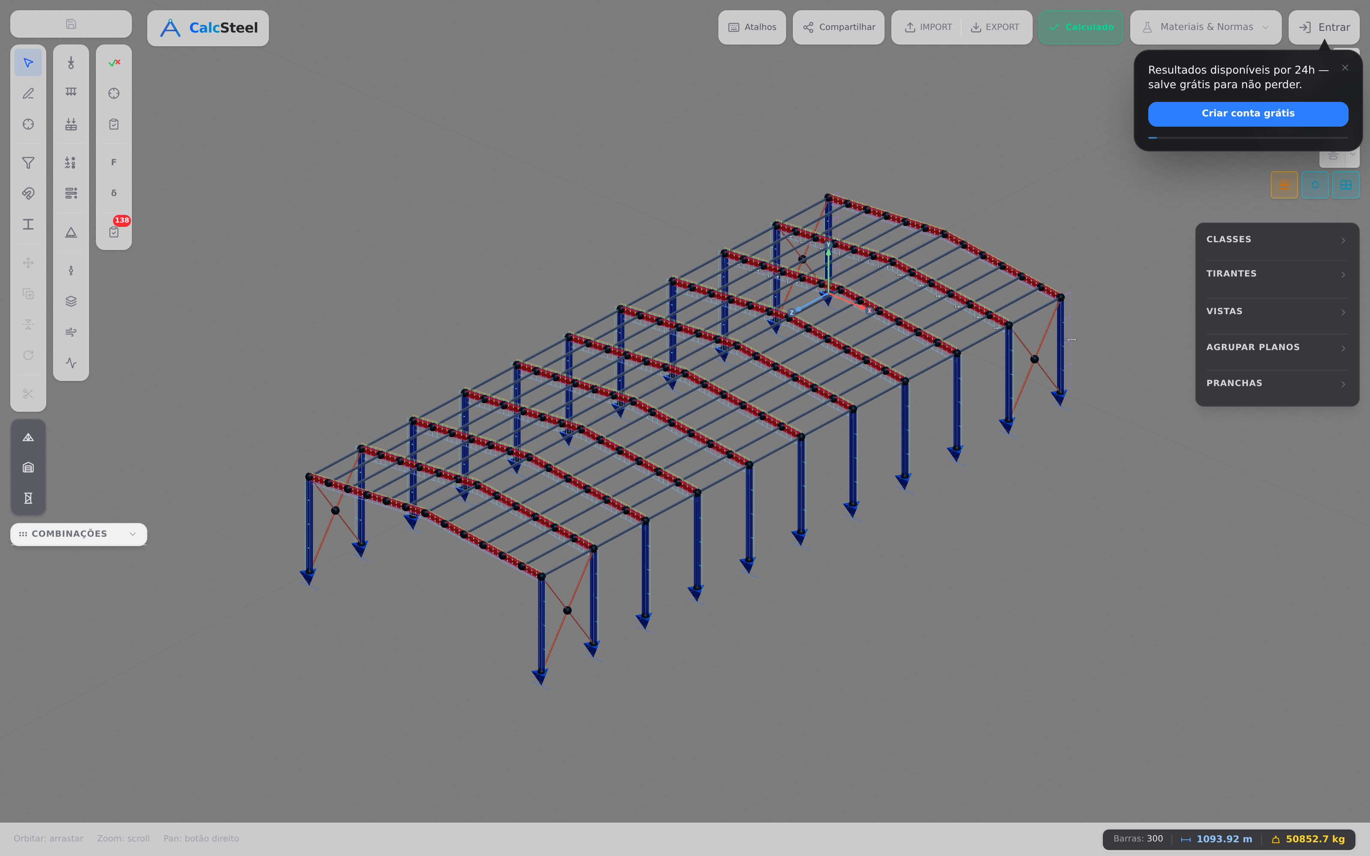The image size is (1370, 856).
Task: Toggle the orange loads visibility button
Action: pyautogui.click(x=1284, y=185)
